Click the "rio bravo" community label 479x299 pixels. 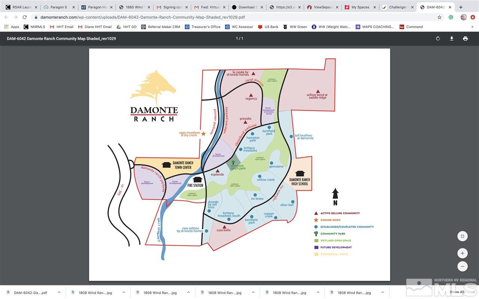[x=257, y=199]
